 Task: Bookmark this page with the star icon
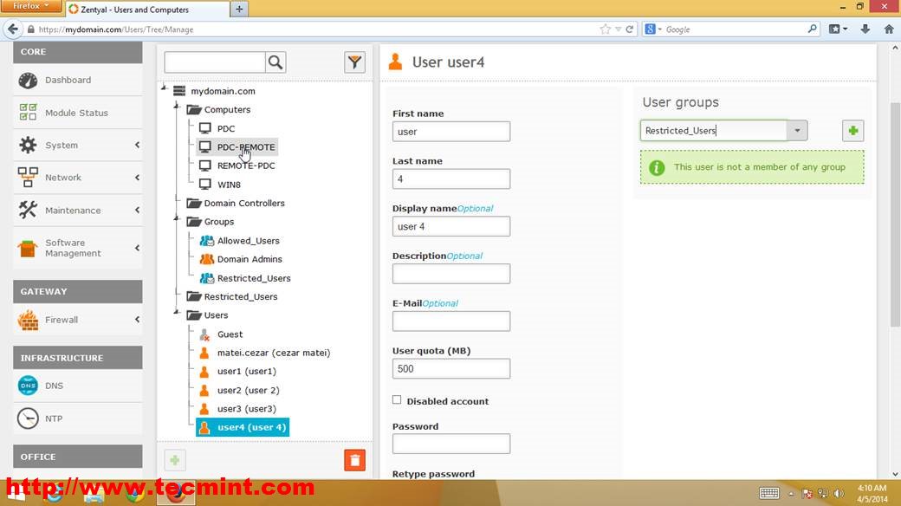605,29
